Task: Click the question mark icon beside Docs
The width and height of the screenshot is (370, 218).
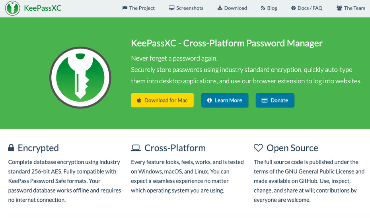Action: (294, 8)
